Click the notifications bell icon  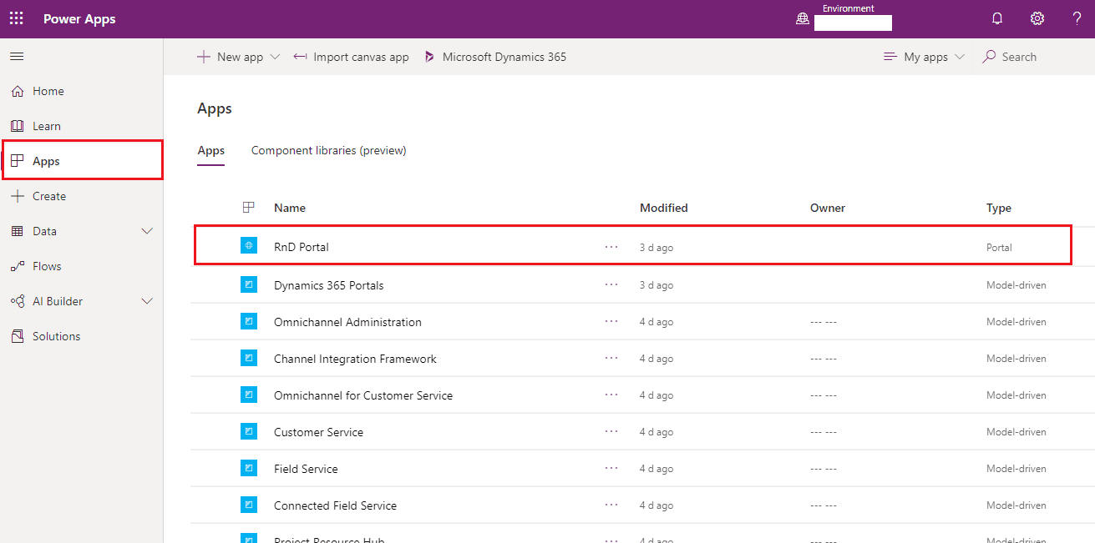(x=996, y=18)
